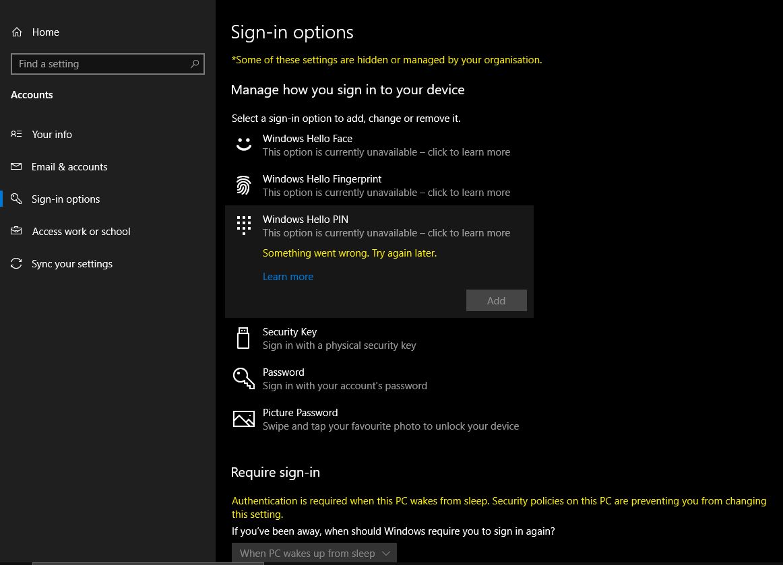The image size is (783, 565).
Task: Click the Your info person icon
Action: (x=16, y=134)
